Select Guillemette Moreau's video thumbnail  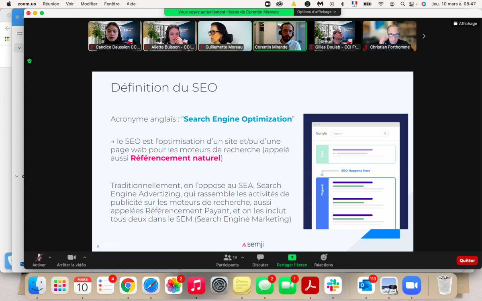225,36
